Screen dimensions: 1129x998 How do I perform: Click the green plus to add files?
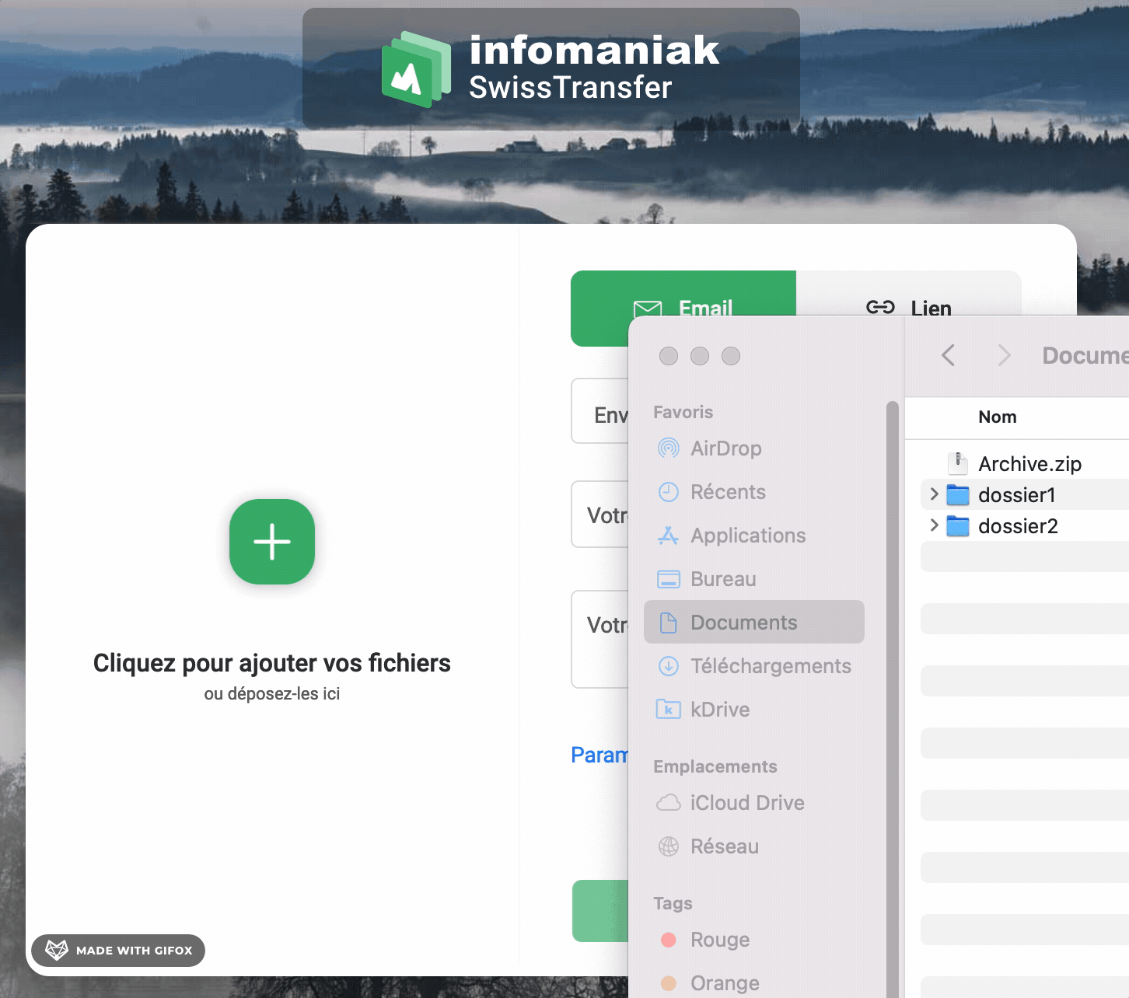tap(271, 542)
